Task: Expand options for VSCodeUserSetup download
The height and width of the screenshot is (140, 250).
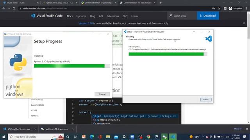Action: point(35,129)
